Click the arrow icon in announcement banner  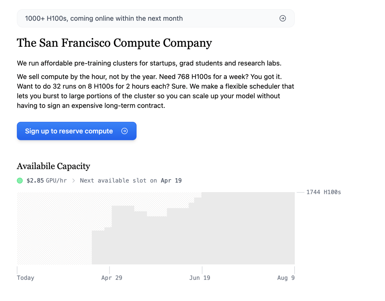click(x=282, y=18)
